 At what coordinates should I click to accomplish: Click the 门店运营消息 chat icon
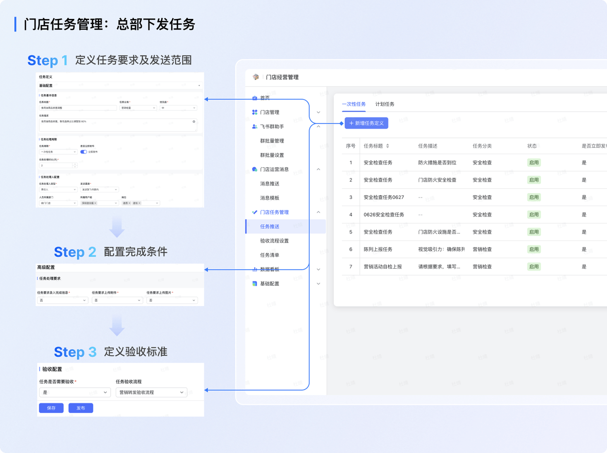255,169
